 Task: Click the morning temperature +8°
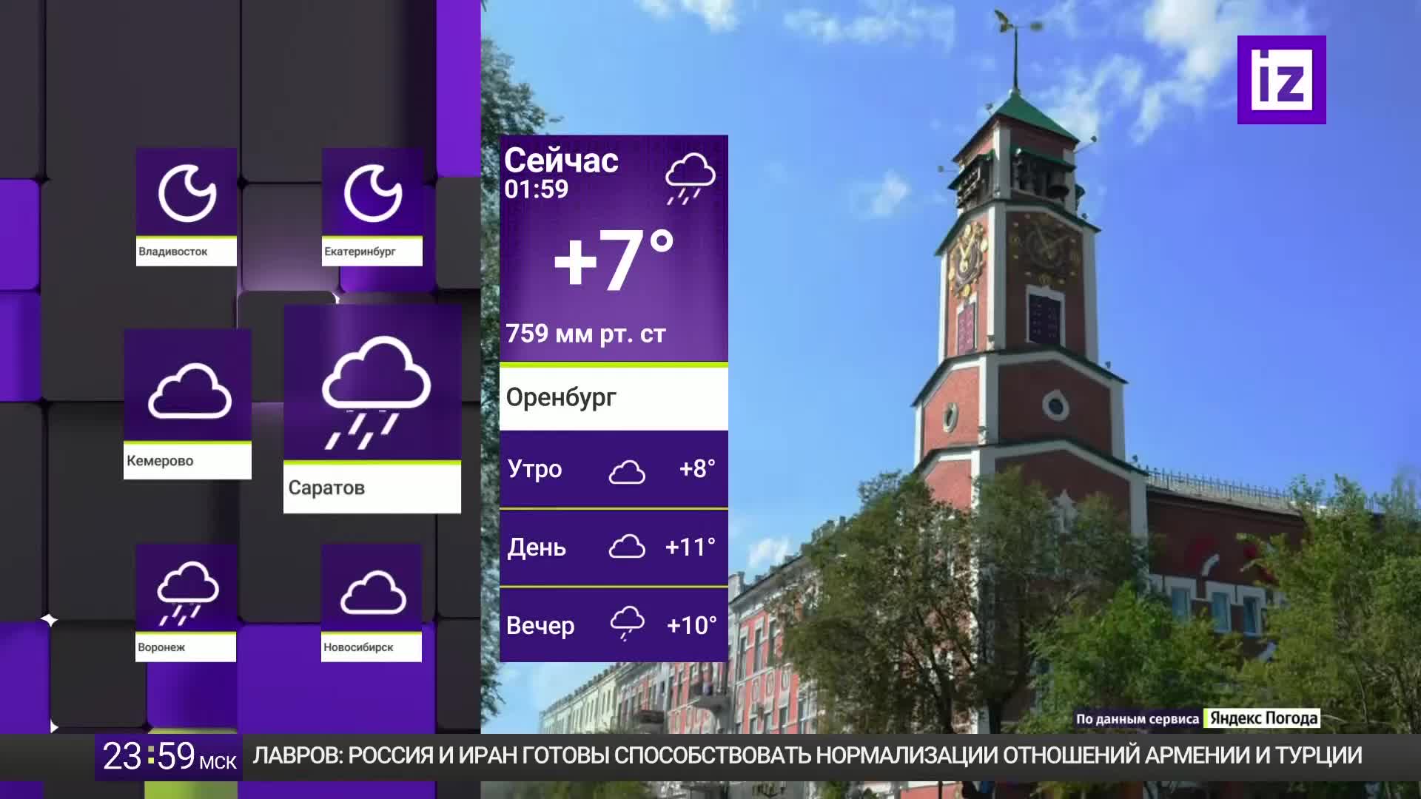point(697,469)
